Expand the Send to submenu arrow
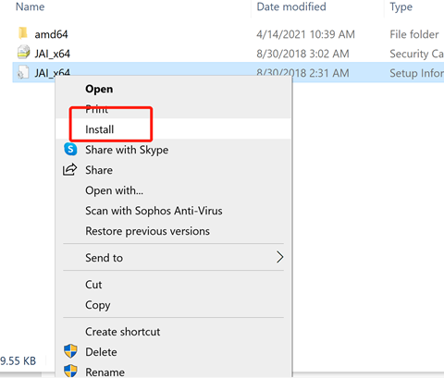 (x=279, y=257)
